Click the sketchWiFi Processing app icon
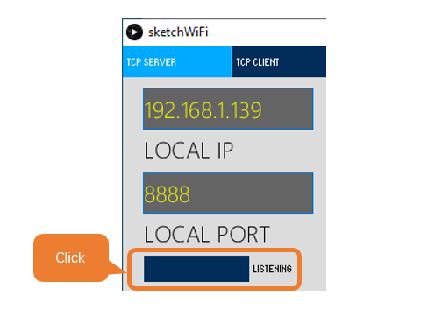Screen dimensions: 421x317 click(x=134, y=32)
